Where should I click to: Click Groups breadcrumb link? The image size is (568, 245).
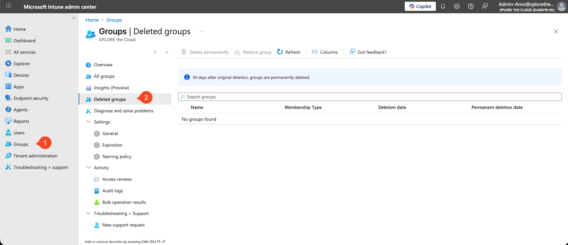tap(114, 20)
